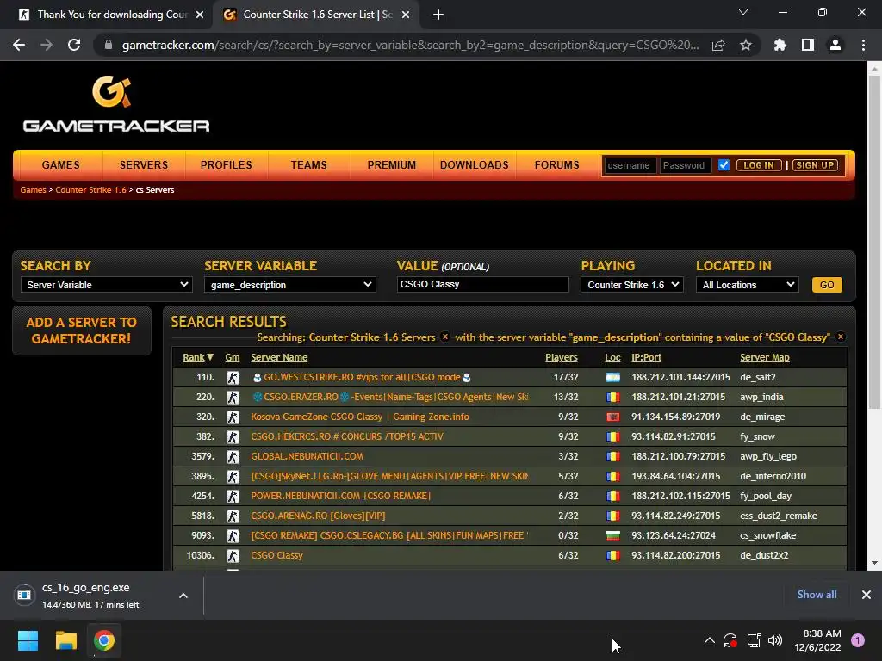Click the Chrome taskbar icon
The width and height of the screenshot is (882, 661).
pyautogui.click(x=104, y=640)
